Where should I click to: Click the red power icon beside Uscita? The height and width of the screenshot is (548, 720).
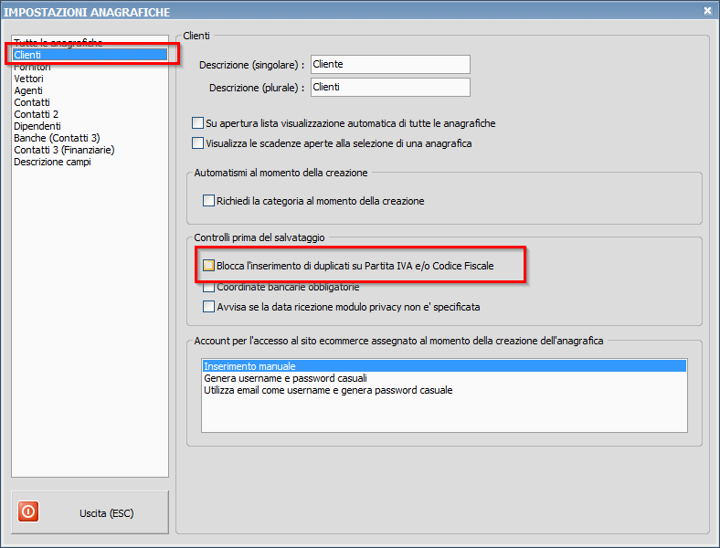pyautogui.click(x=28, y=511)
